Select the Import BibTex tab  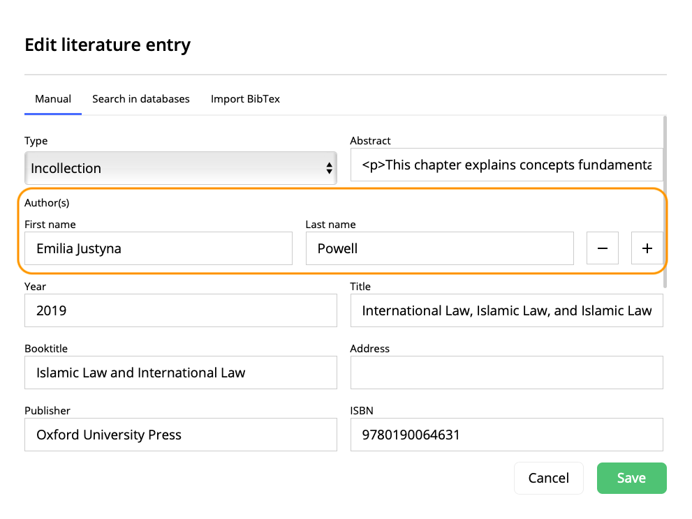coord(245,99)
